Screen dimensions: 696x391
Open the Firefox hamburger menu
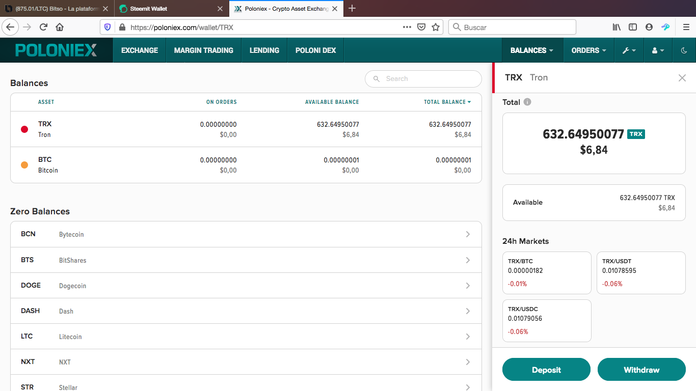click(x=686, y=27)
